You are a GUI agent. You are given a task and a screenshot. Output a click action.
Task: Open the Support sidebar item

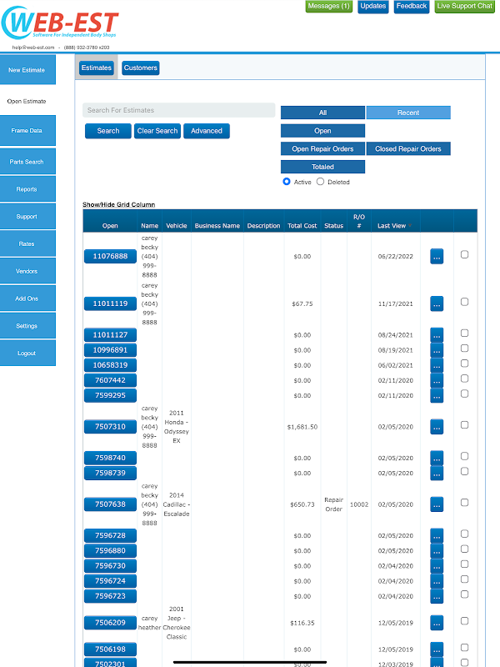(27, 217)
